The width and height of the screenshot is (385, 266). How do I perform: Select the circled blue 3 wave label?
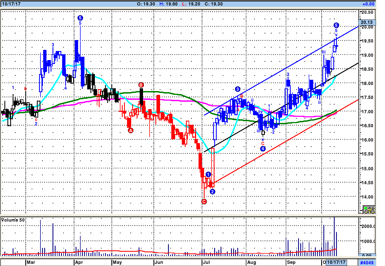pyautogui.click(x=238, y=89)
